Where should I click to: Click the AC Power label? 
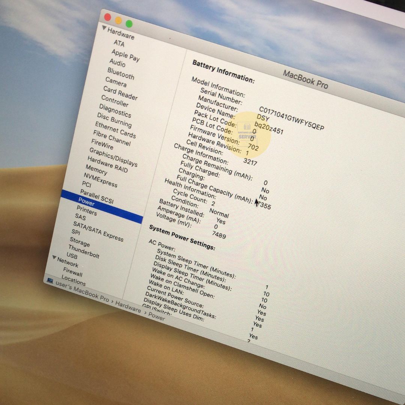tap(162, 245)
